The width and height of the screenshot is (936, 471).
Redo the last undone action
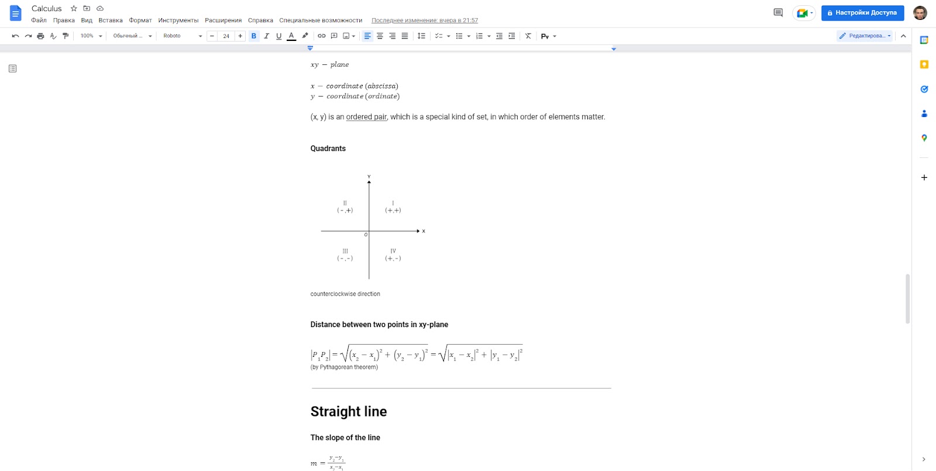(28, 36)
